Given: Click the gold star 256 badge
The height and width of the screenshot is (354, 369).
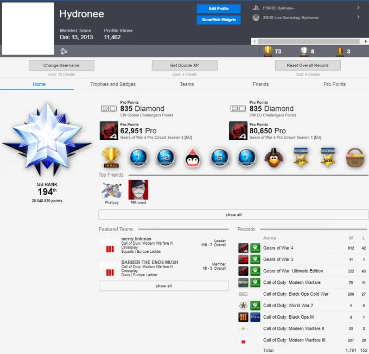Looking at the screenshot, I should 301,157.
